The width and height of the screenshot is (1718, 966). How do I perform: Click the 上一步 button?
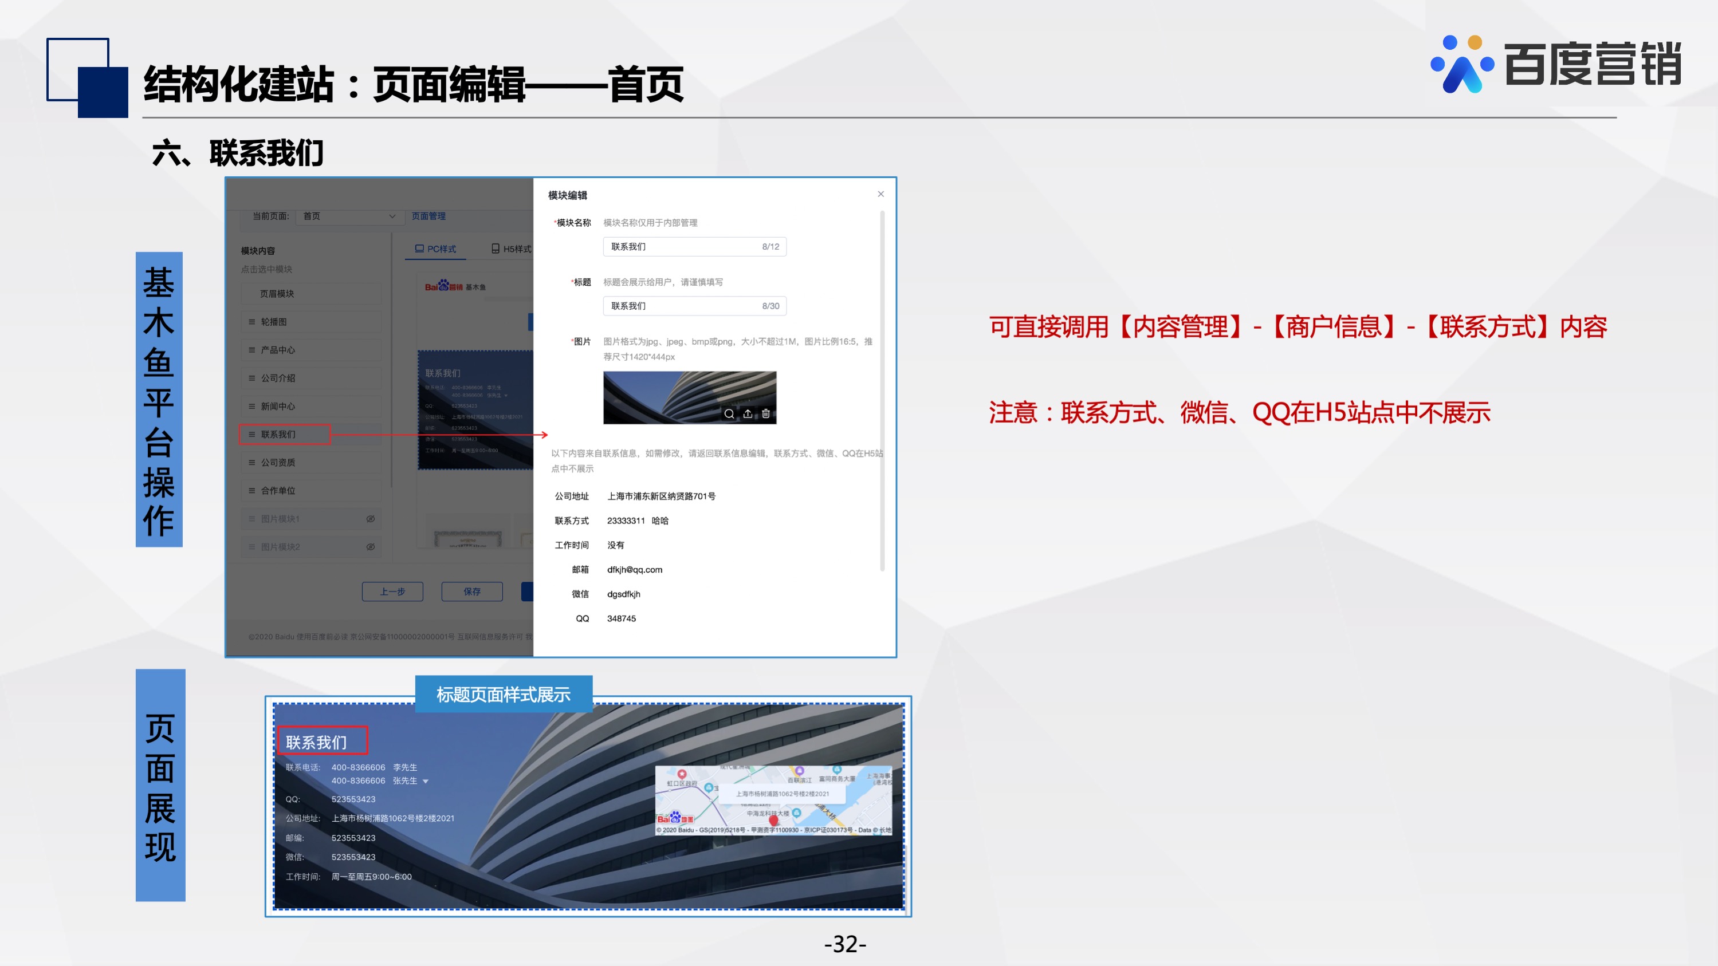(x=392, y=592)
